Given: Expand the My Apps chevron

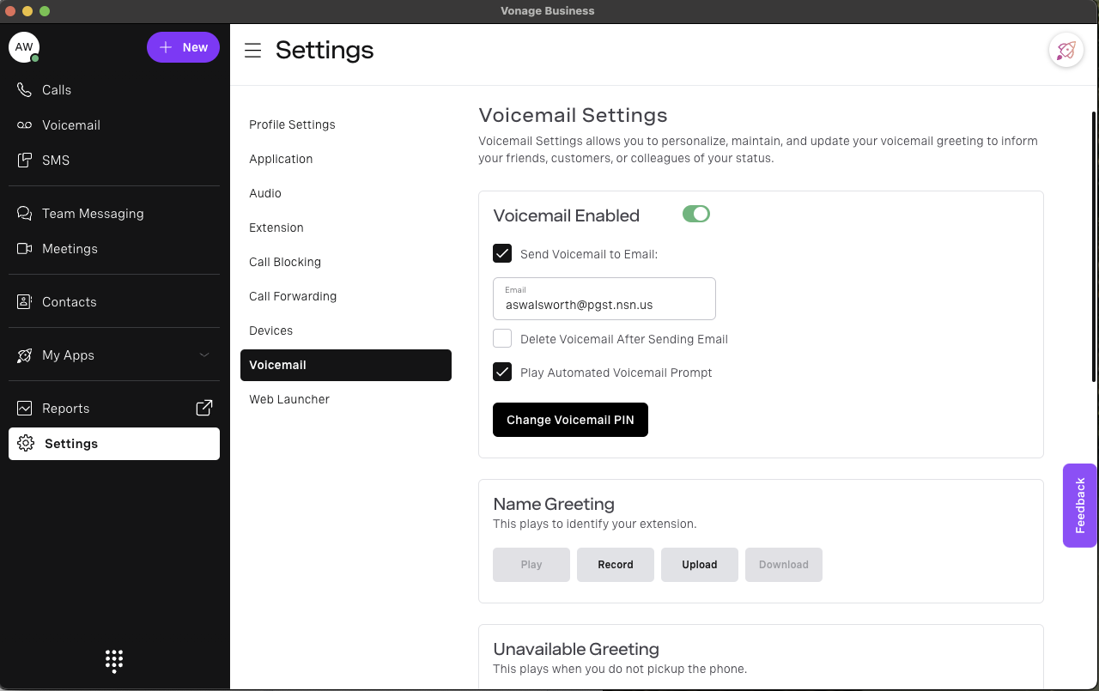Looking at the screenshot, I should pos(204,355).
